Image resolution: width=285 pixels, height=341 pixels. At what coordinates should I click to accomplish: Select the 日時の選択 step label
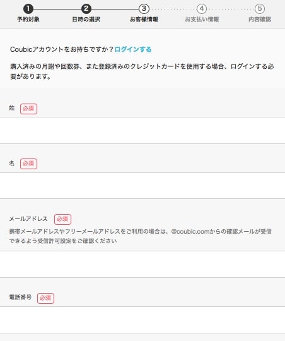tap(86, 20)
